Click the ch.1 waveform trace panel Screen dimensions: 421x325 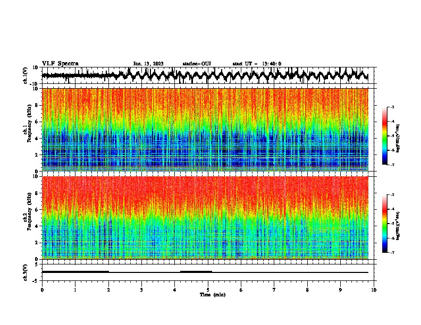(209, 75)
